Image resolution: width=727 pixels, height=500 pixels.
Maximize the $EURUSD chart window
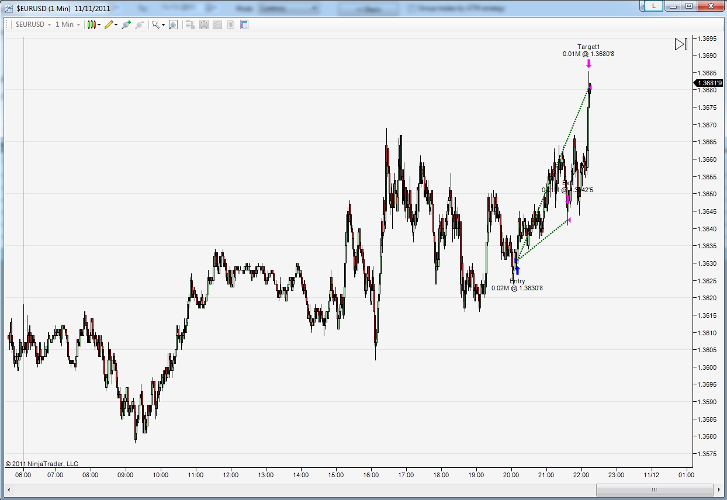[689, 5]
